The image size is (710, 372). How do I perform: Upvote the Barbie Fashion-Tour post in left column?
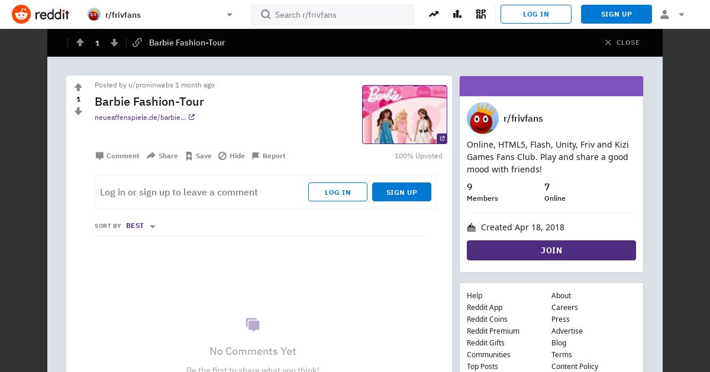(78, 87)
